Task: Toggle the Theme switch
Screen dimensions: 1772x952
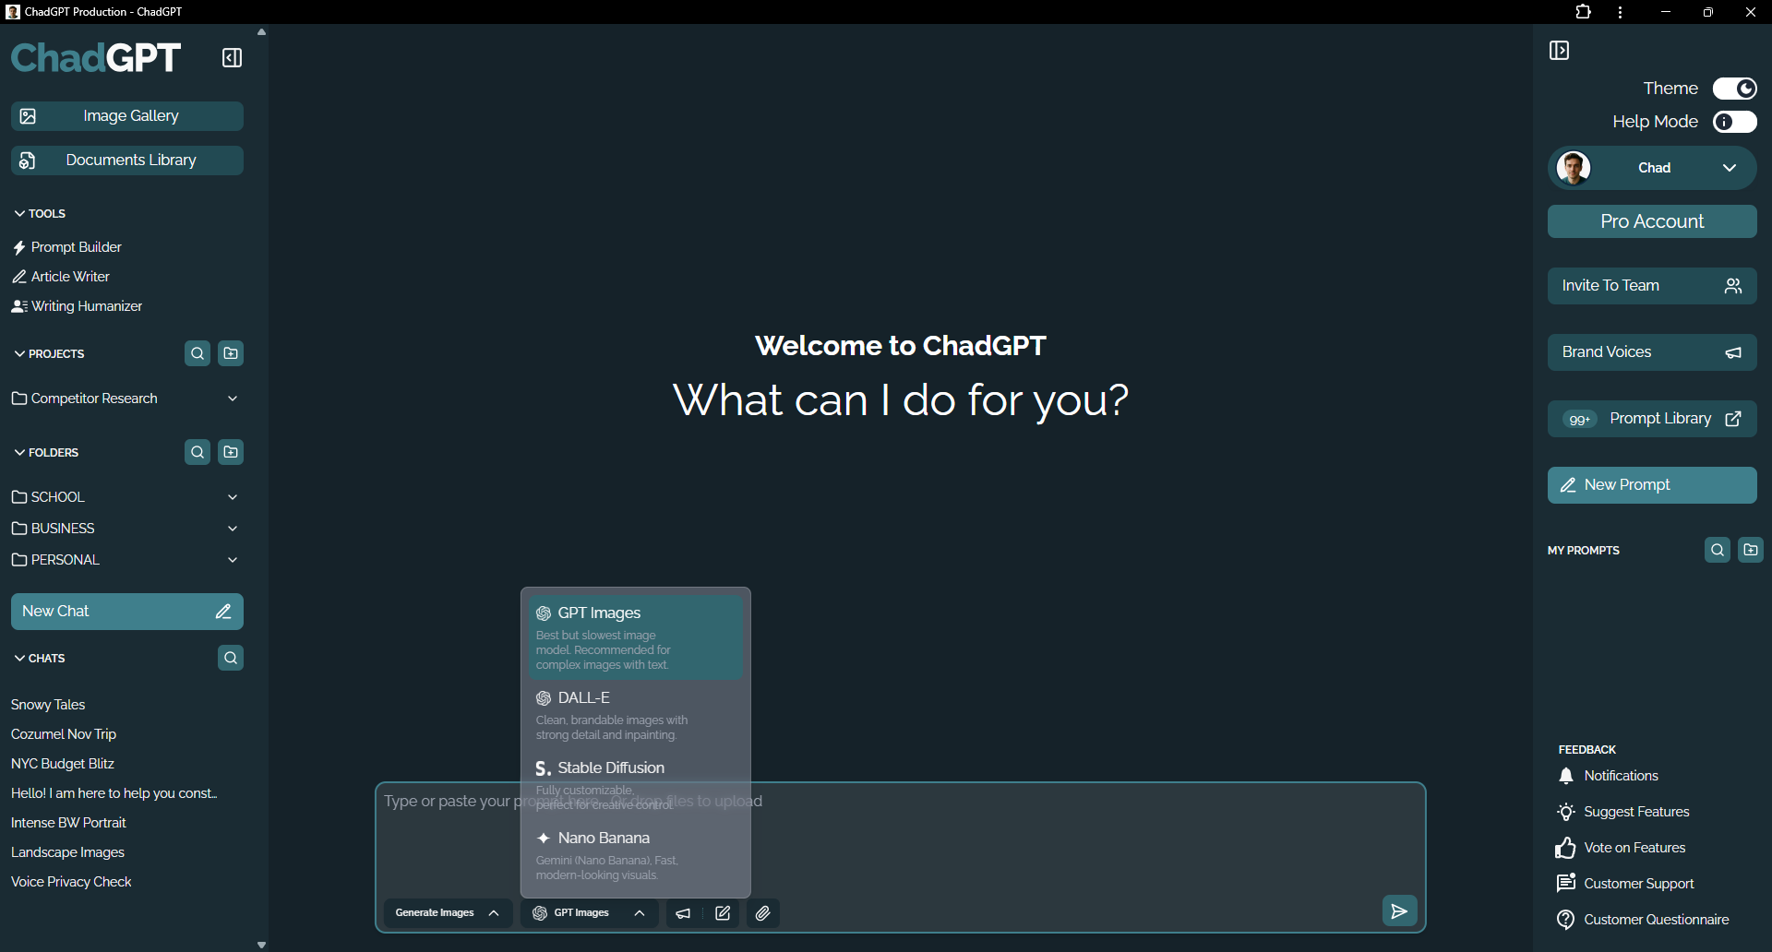Action: point(1735,88)
